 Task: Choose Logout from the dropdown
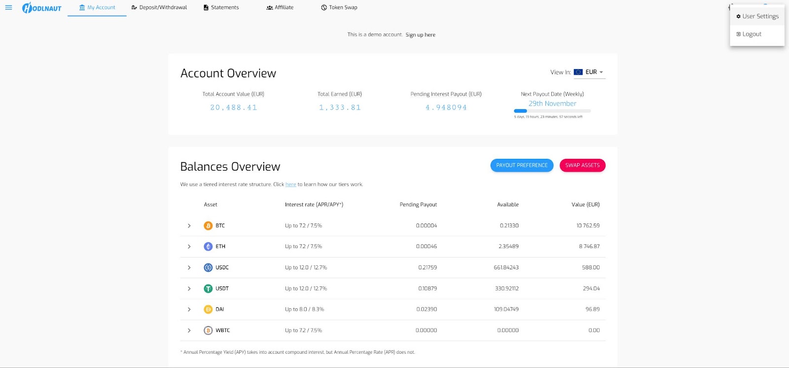[x=757, y=34]
